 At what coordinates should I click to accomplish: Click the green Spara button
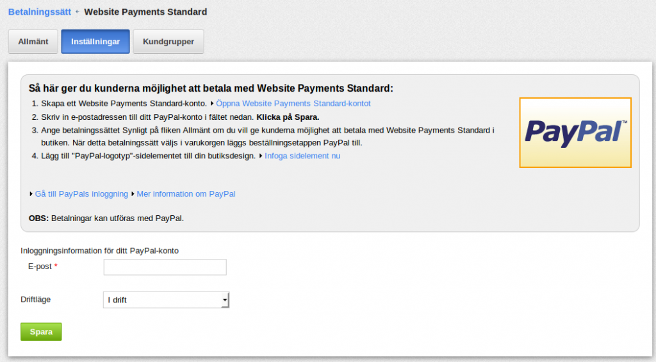click(41, 331)
